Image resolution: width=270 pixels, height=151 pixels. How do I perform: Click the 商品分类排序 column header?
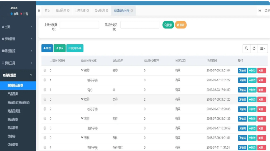click(152, 60)
